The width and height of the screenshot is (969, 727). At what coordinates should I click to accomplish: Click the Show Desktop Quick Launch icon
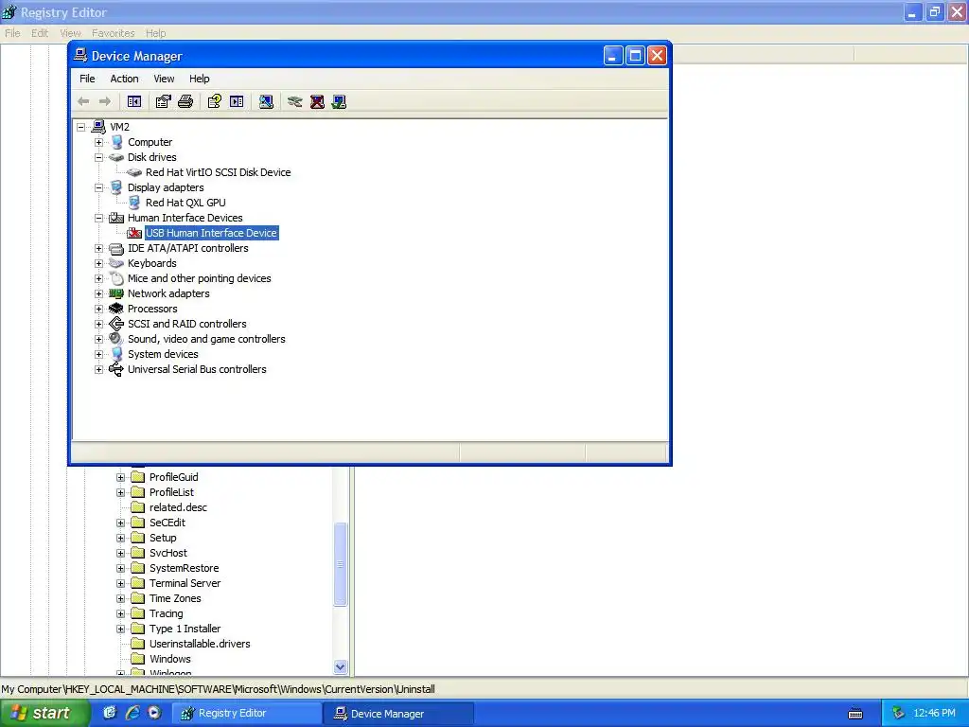[x=110, y=713]
